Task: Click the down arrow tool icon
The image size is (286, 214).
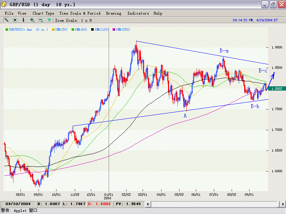Action: coord(23,20)
